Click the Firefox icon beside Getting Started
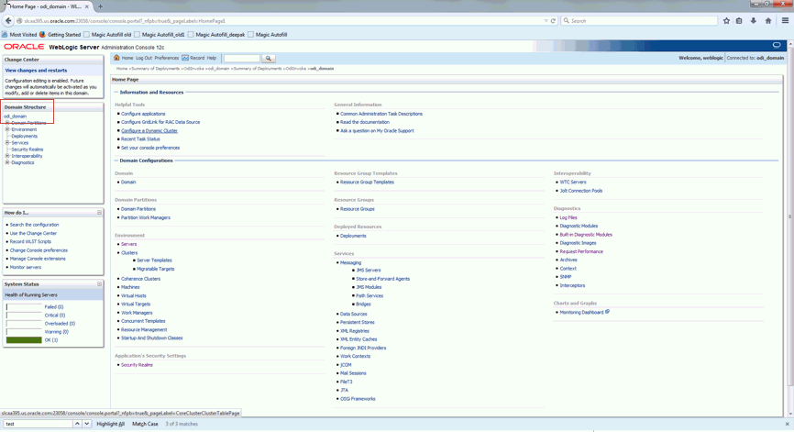Image resolution: width=794 pixels, height=432 pixels. (42, 35)
